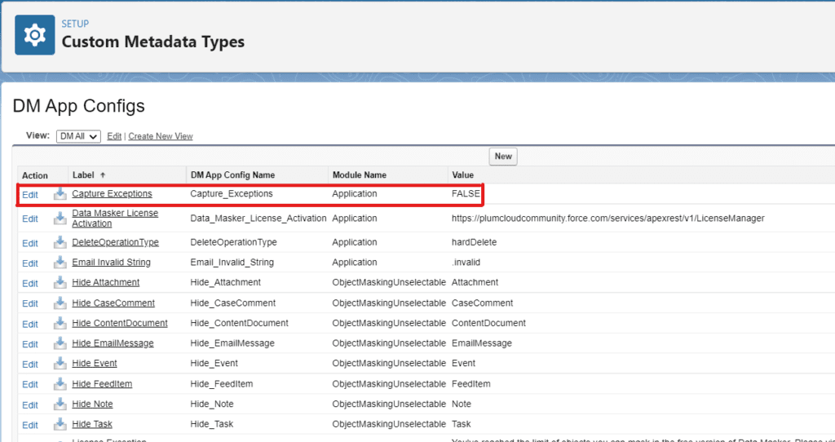
Task: Click download icon next to Hide Note
Action: tap(60, 404)
